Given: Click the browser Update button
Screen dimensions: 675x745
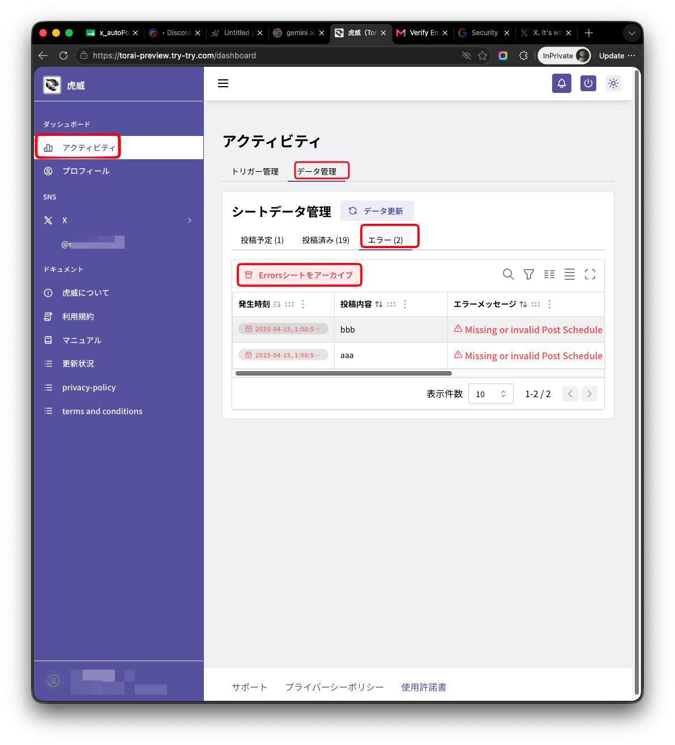Looking at the screenshot, I should [617, 56].
